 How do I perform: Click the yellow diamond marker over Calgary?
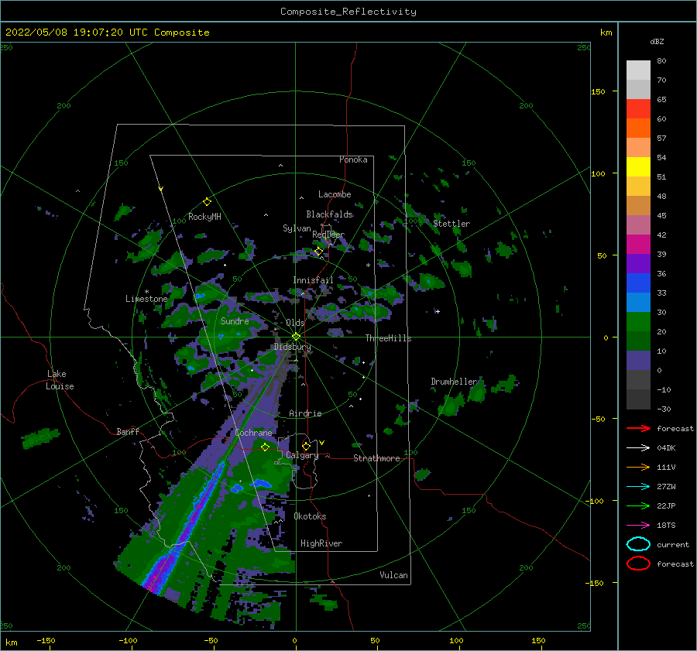[x=306, y=446]
